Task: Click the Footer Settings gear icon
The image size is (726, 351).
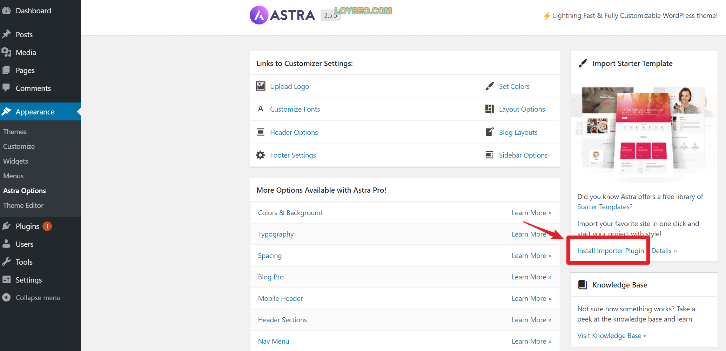Action: [261, 155]
